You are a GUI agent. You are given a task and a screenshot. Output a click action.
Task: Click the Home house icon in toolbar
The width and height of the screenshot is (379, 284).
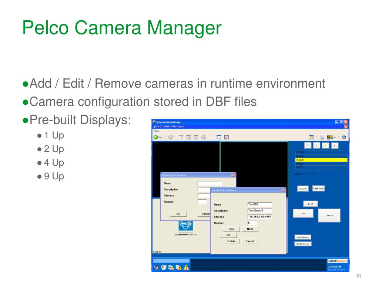pos(204,137)
